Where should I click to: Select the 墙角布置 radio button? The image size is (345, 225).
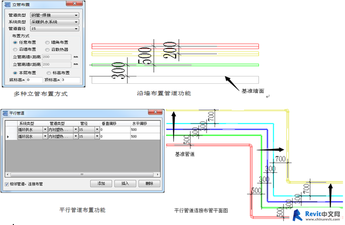tap(47, 42)
